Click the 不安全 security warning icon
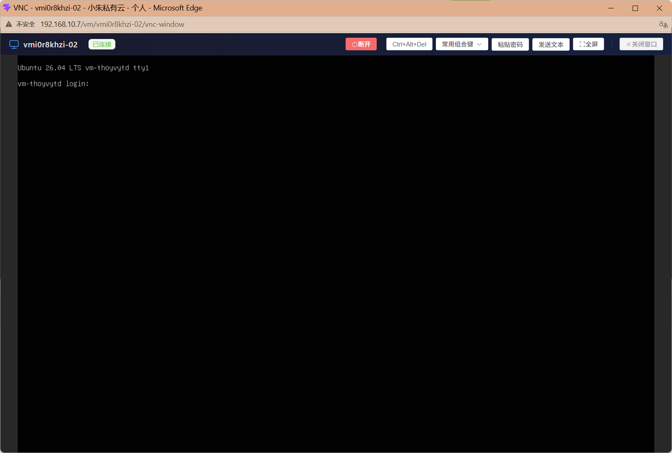This screenshot has height=453, width=672. [x=9, y=24]
